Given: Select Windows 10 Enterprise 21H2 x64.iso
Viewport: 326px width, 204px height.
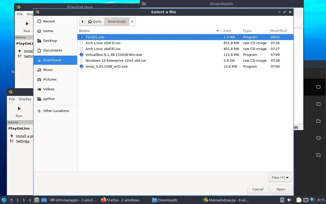Looking at the screenshot, I should point(185,61).
